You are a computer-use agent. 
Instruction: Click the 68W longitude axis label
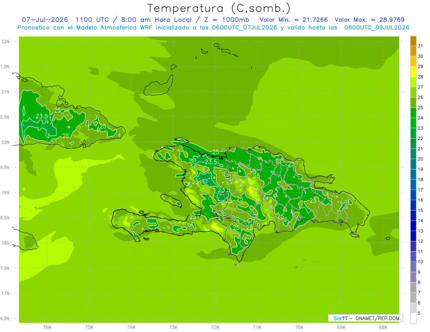click(383, 327)
